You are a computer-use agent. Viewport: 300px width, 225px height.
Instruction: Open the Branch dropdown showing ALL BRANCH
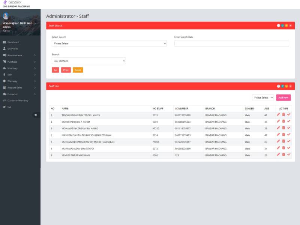tap(88, 61)
